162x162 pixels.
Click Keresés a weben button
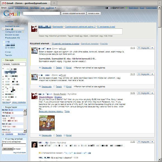[94, 13]
